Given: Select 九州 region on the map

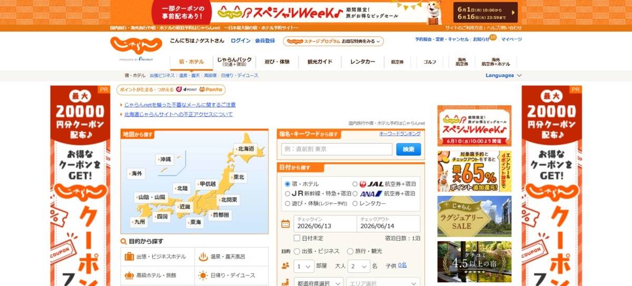Looking at the screenshot, I should point(139,222).
